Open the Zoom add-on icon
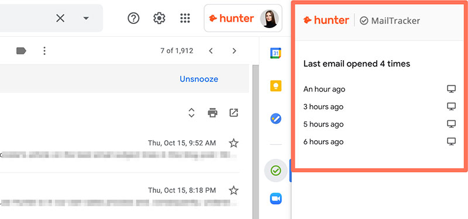 coord(276,199)
